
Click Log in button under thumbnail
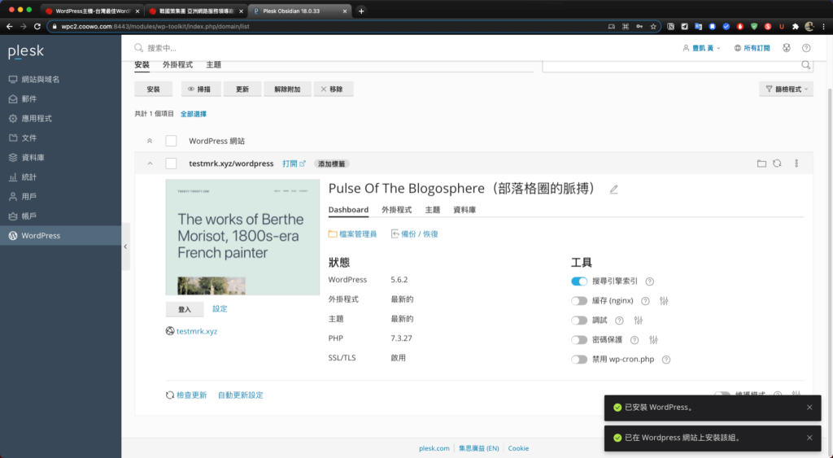pos(185,309)
